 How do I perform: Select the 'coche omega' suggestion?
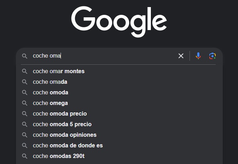pyautogui.click(x=50, y=103)
